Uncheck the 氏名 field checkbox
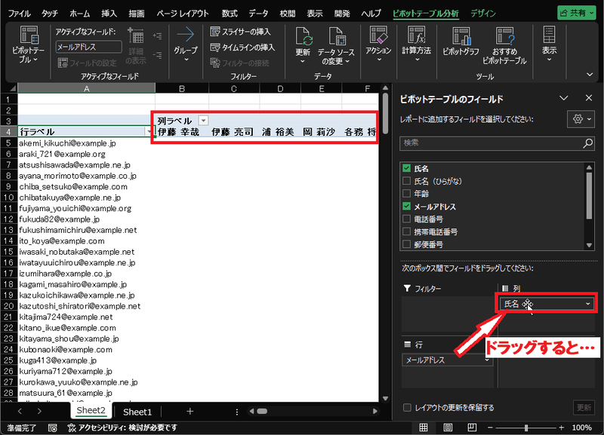Viewport: 604px width, 435px height. tap(406, 168)
